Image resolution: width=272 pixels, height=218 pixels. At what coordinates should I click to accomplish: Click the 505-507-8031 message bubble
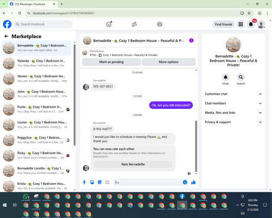click(x=103, y=87)
